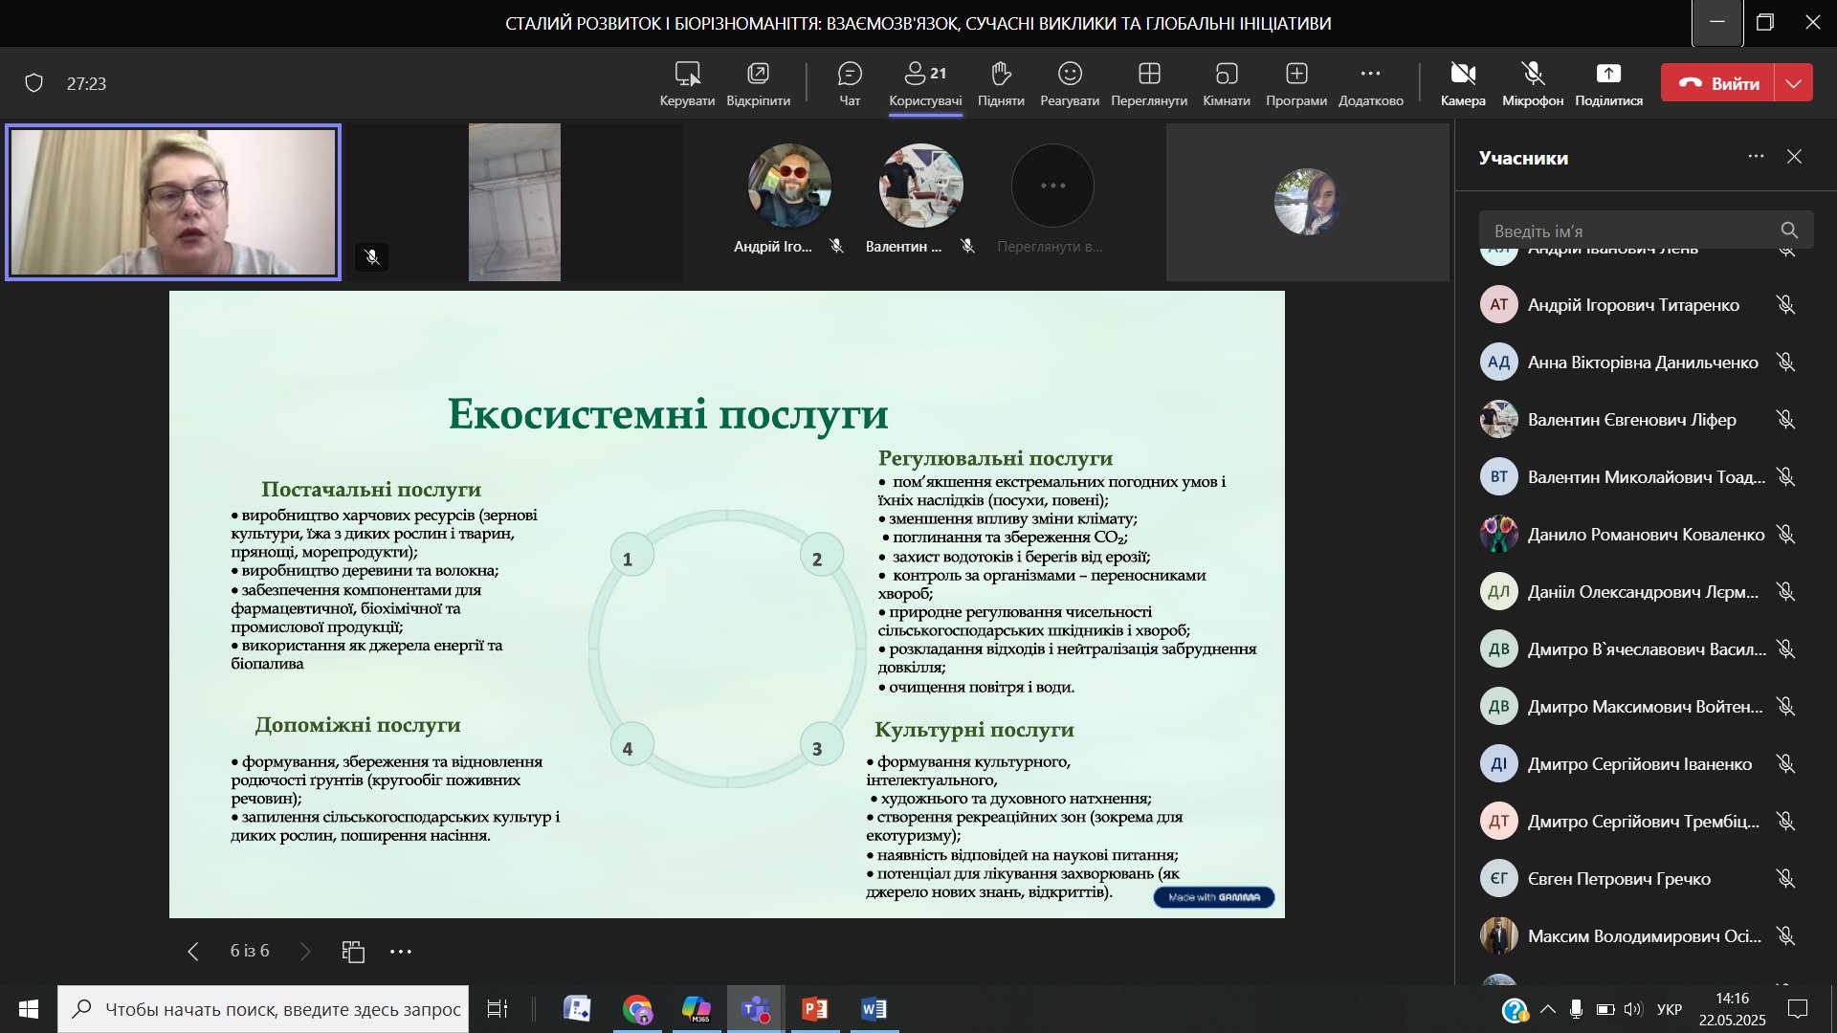Open the Chat panel icon

click(849, 75)
